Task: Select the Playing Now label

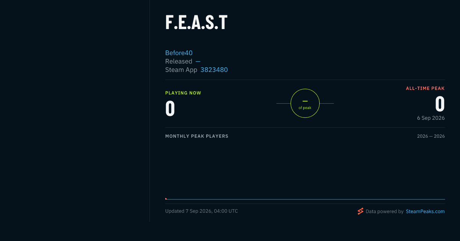Action: (x=183, y=93)
